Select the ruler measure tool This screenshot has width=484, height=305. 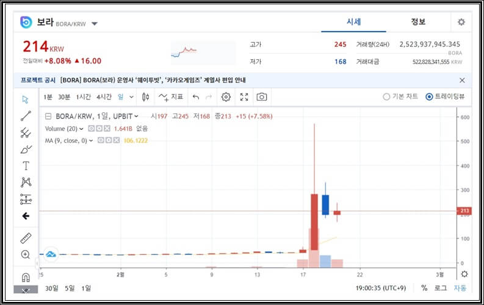pos(26,239)
